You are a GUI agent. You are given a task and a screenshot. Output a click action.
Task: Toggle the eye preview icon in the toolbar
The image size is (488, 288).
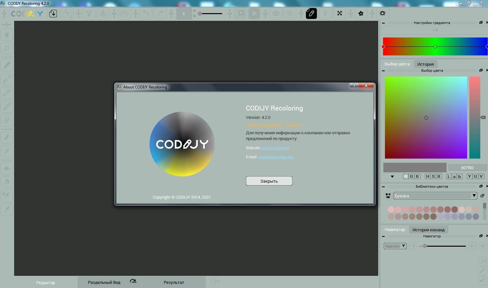pos(276,13)
